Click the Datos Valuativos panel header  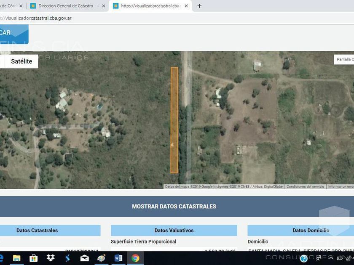pos(174,231)
